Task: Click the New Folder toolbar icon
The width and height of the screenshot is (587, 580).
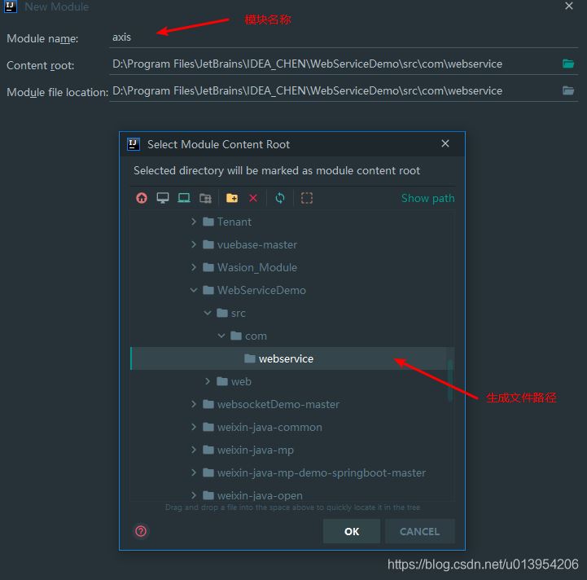Action: click(x=232, y=198)
